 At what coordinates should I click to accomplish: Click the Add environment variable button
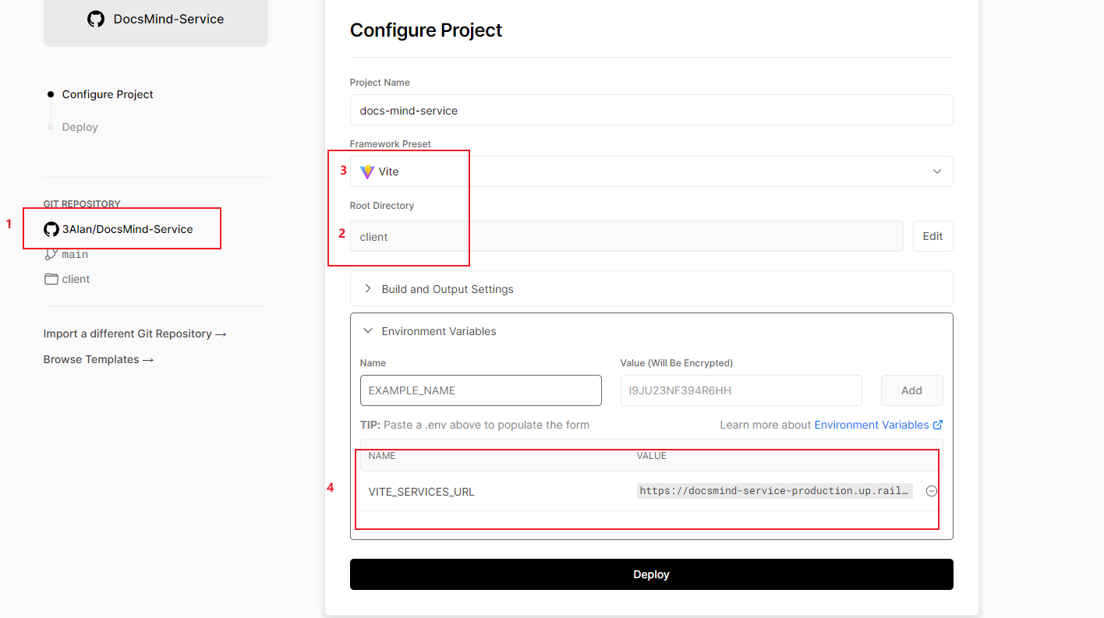pos(911,390)
